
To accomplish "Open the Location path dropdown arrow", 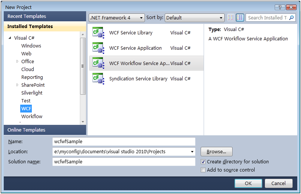I will pyautogui.click(x=192, y=152).
